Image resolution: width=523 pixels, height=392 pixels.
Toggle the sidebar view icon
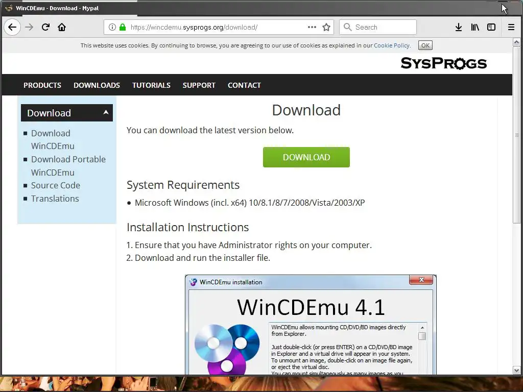pos(491,27)
